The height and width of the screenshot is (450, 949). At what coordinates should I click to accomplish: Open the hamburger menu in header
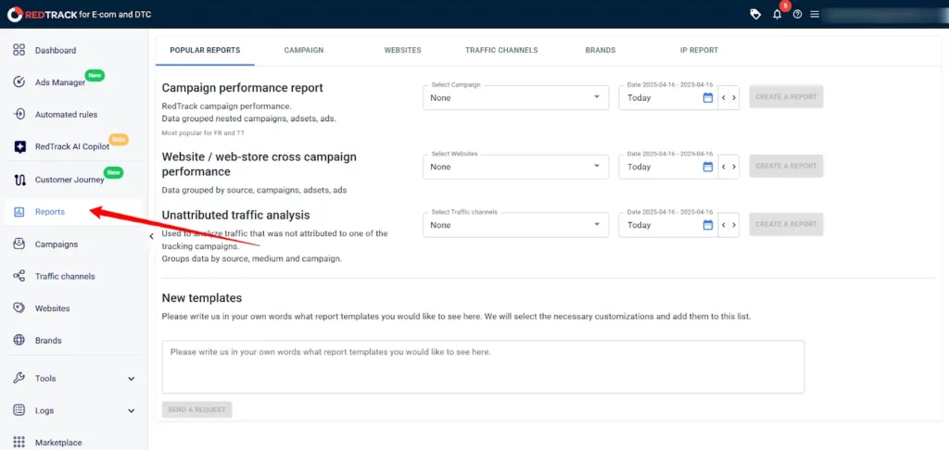point(815,14)
